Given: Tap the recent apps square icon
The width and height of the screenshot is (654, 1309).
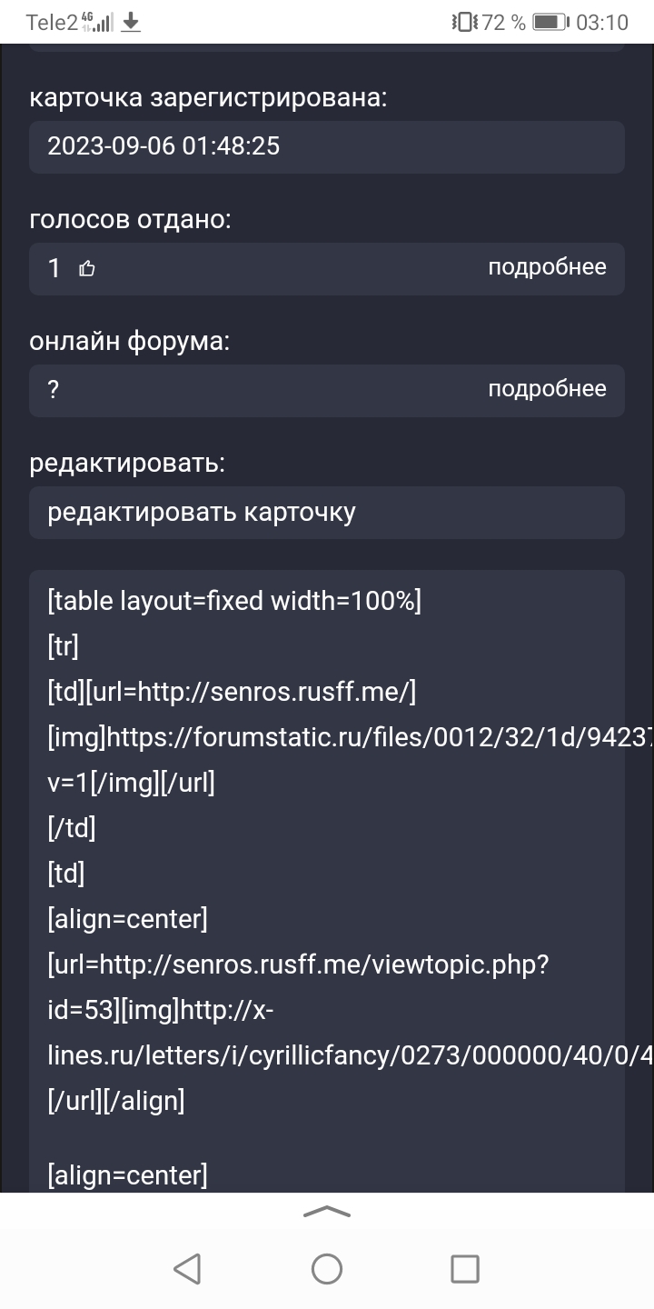Looking at the screenshot, I should [x=465, y=1268].
